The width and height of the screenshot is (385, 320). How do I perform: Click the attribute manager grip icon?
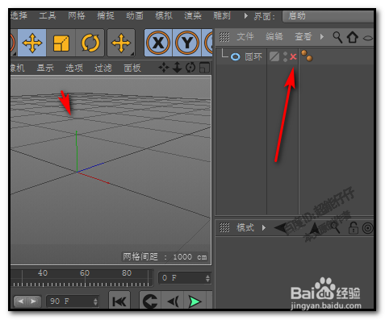click(224, 228)
